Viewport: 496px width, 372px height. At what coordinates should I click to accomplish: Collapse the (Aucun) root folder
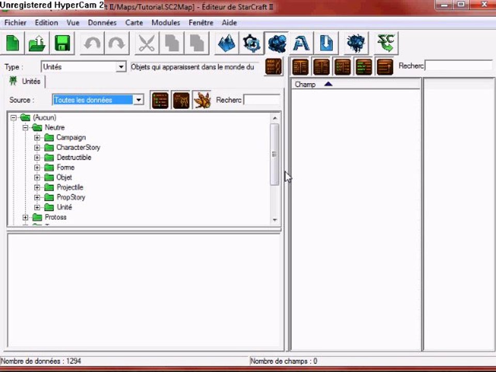tap(13, 118)
